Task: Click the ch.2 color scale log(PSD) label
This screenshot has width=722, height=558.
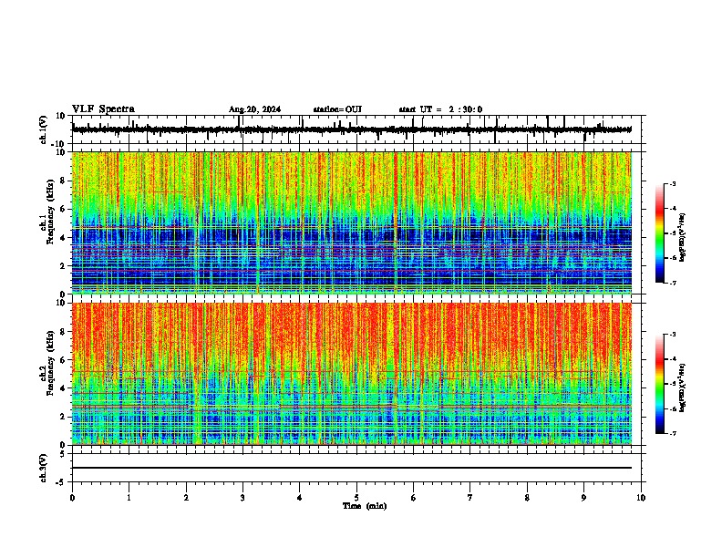Action: tap(683, 387)
